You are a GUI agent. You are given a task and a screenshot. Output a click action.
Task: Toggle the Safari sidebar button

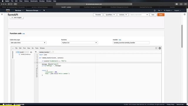[15, 4]
